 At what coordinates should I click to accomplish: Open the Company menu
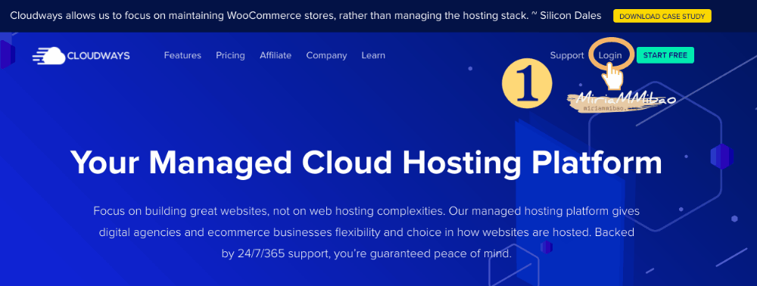326,55
